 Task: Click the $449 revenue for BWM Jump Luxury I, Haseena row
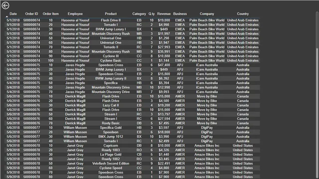coord(164,29)
